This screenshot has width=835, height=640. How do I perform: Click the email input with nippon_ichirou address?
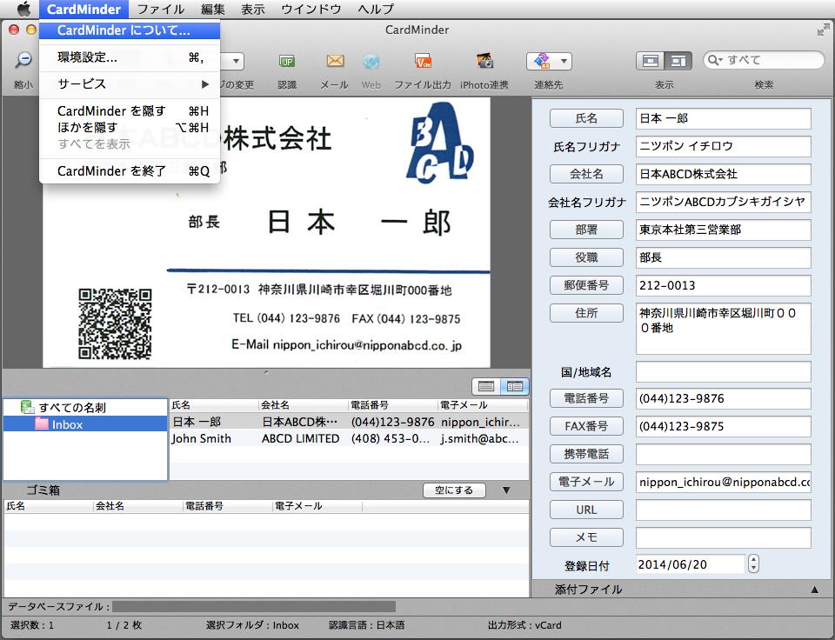[723, 482]
